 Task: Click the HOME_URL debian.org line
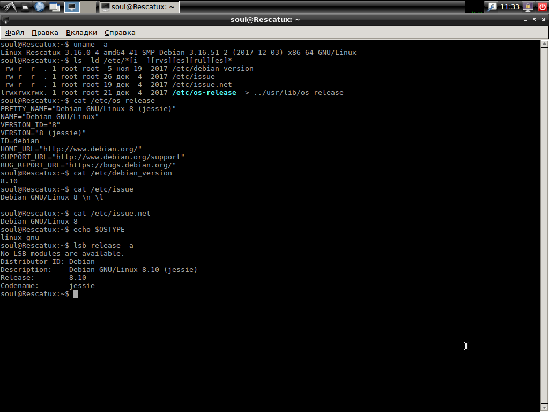[x=71, y=149]
